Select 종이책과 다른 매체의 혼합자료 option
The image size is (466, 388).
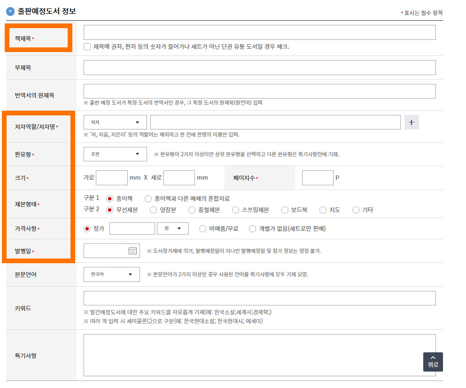148,198
